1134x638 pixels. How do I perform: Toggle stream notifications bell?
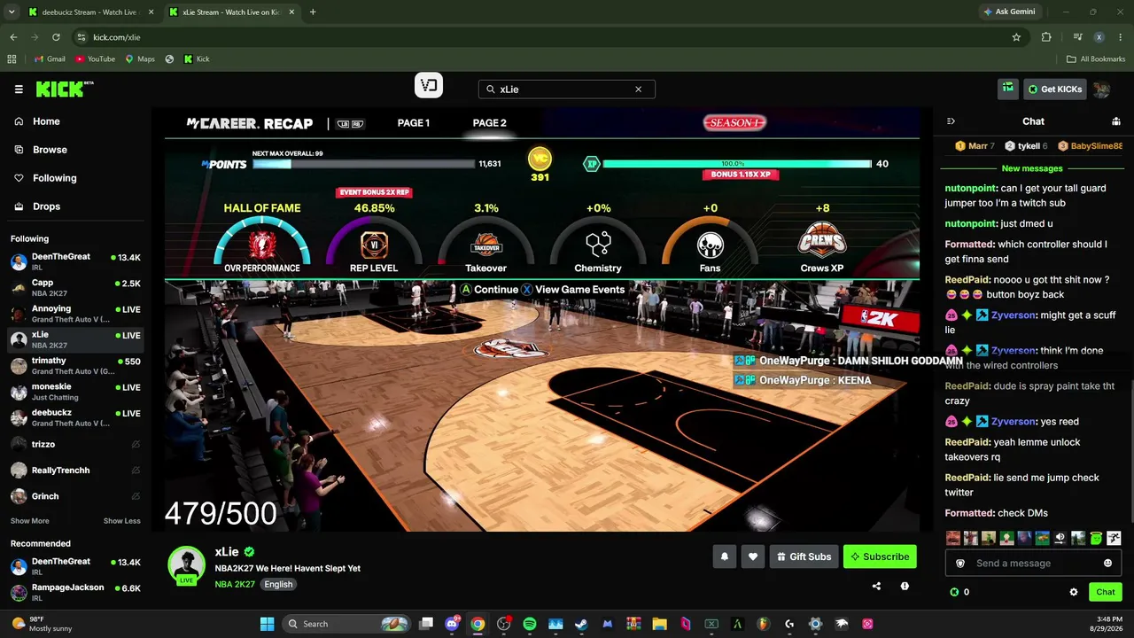724,556
